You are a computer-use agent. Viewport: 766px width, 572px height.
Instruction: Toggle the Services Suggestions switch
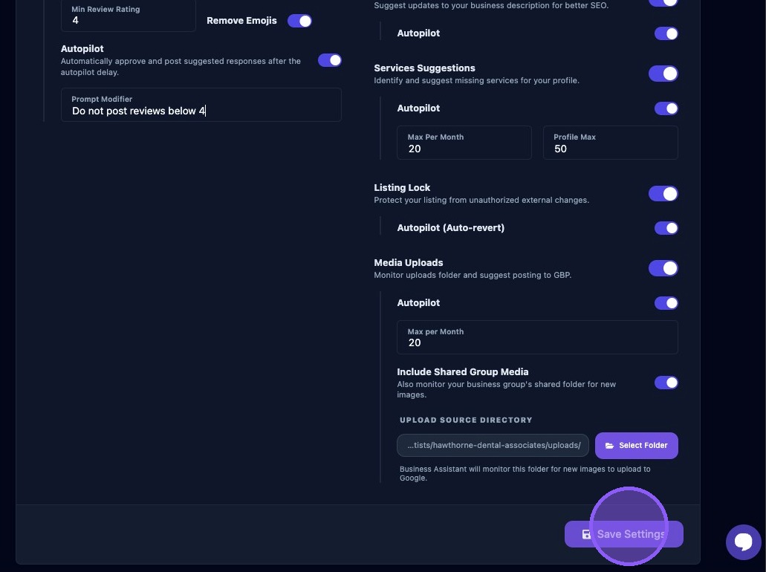pyautogui.click(x=663, y=74)
